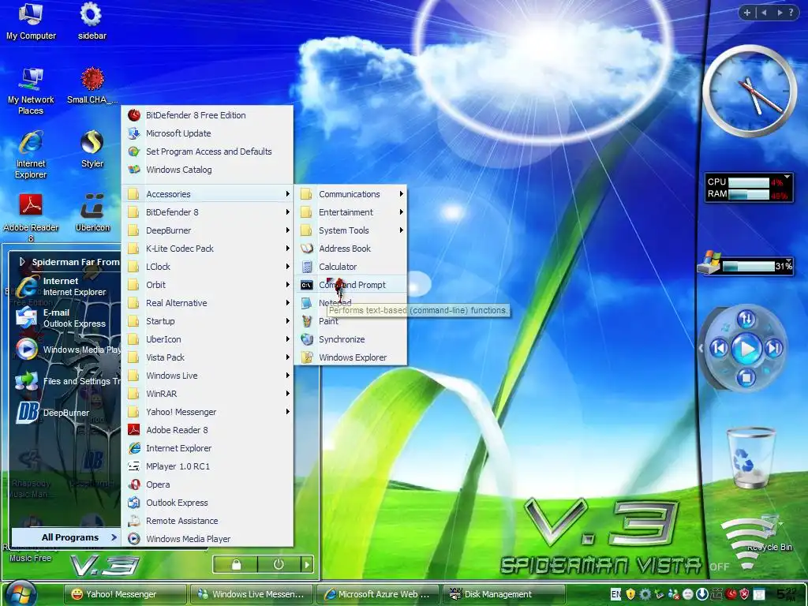The image size is (808, 606).
Task: Expand the Communications submenu
Action: 351,194
